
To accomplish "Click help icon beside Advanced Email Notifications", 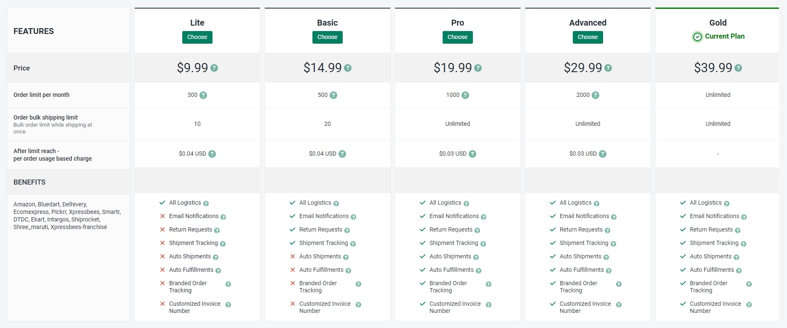I will click(x=614, y=217).
